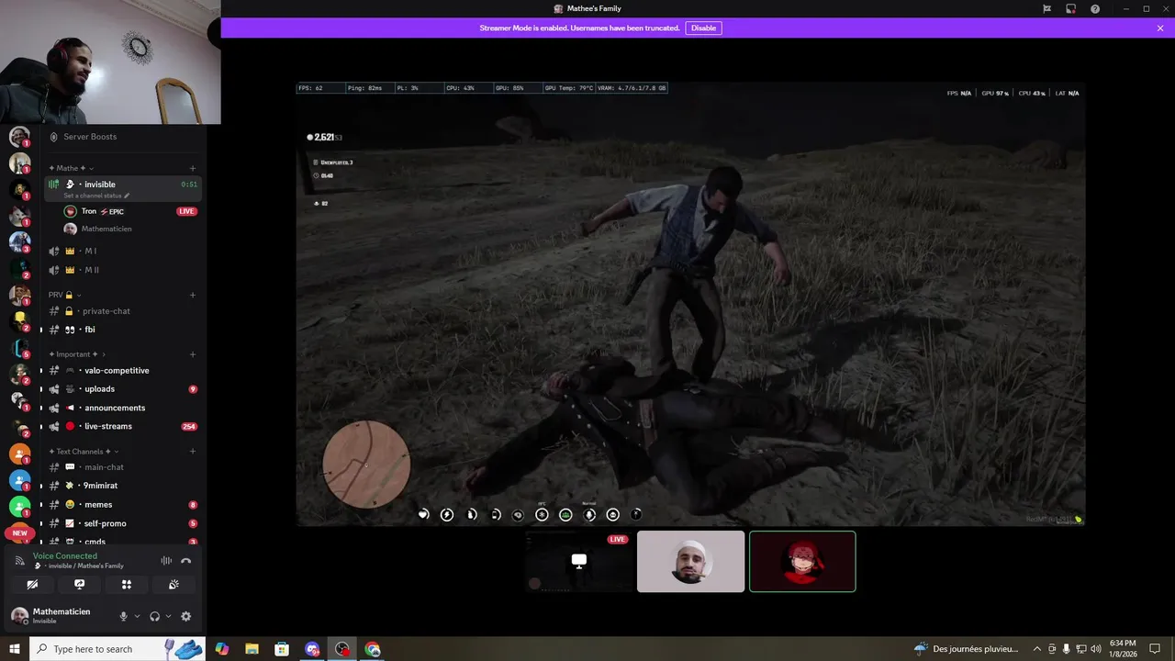Click the Windows search box

[117, 649]
